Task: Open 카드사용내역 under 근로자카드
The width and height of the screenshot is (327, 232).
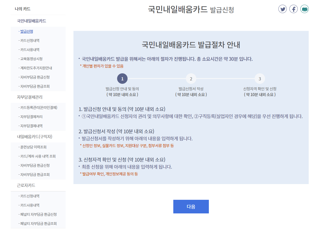Action: [x=30, y=205]
